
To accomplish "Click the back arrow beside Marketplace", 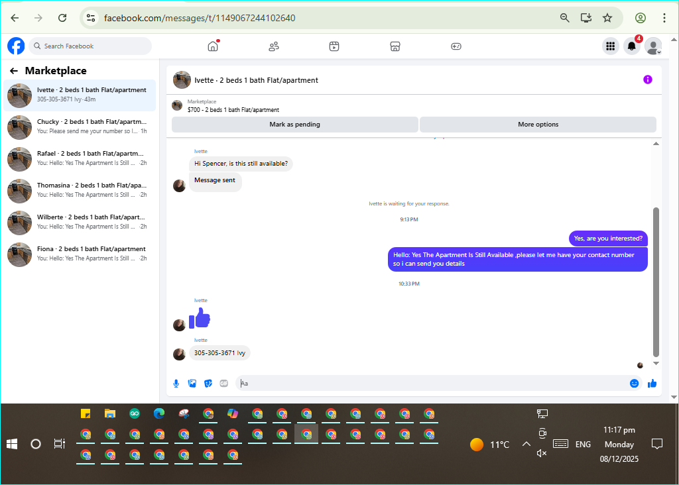I will pyautogui.click(x=14, y=71).
